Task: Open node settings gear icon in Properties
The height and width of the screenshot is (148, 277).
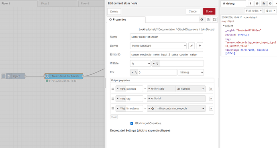Action: tap(202, 19)
